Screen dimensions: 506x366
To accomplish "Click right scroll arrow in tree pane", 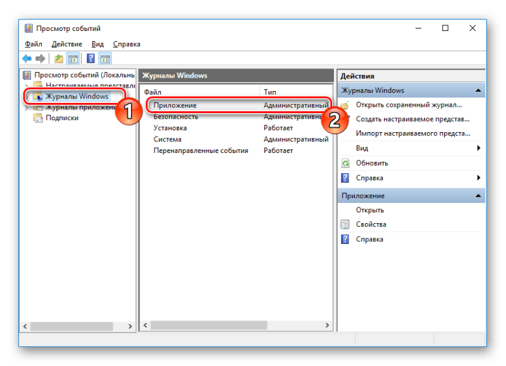I will pyautogui.click(x=130, y=326).
